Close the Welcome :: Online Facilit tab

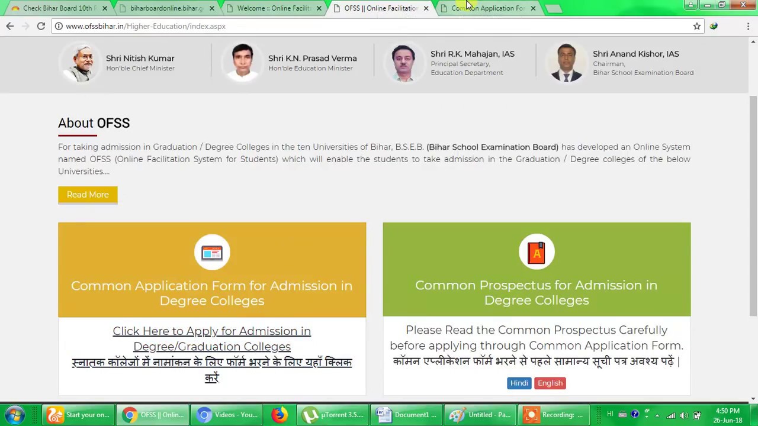point(319,8)
